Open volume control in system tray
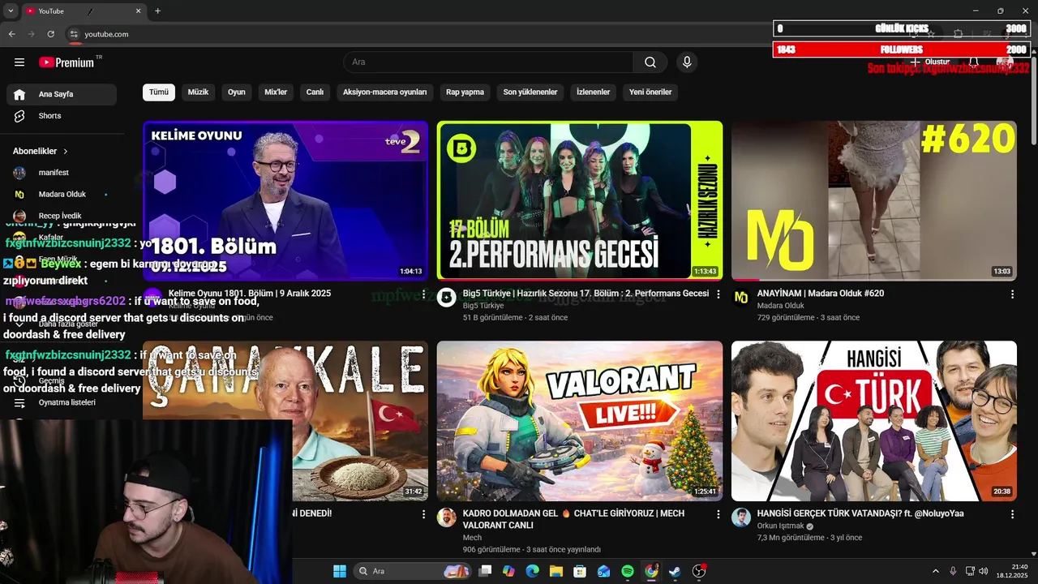Screen dimensions: 1038x584 click(x=983, y=571)
